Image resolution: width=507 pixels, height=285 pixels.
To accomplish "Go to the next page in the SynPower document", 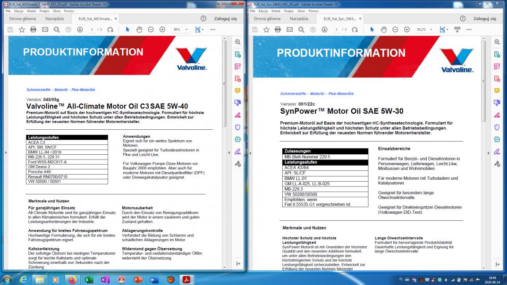I will point(324,30).
